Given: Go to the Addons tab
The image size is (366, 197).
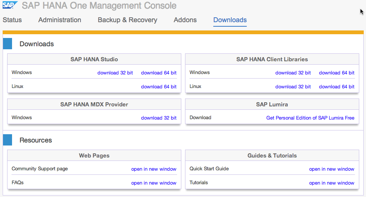Looking at the screenshot, I should click(x=185, y=20).
